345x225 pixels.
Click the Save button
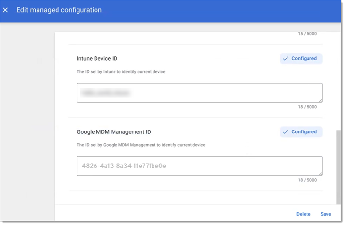tap(326, 214)
